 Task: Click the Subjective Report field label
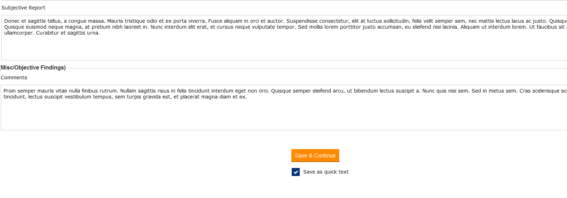[x=23, y=8]
